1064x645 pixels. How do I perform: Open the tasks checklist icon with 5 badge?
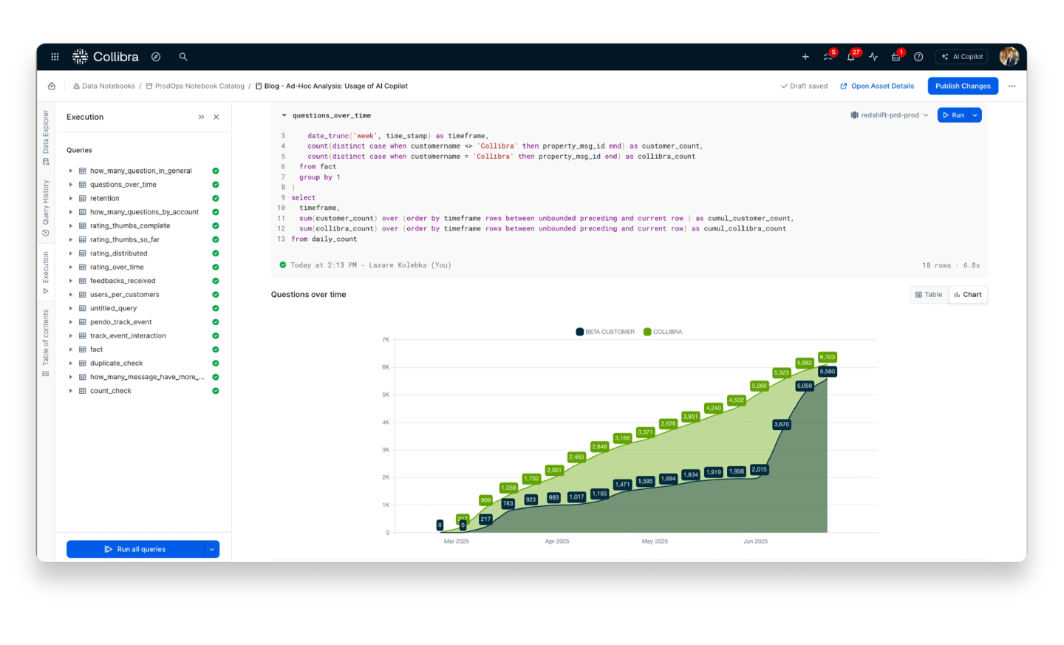[x=828, y=57]
